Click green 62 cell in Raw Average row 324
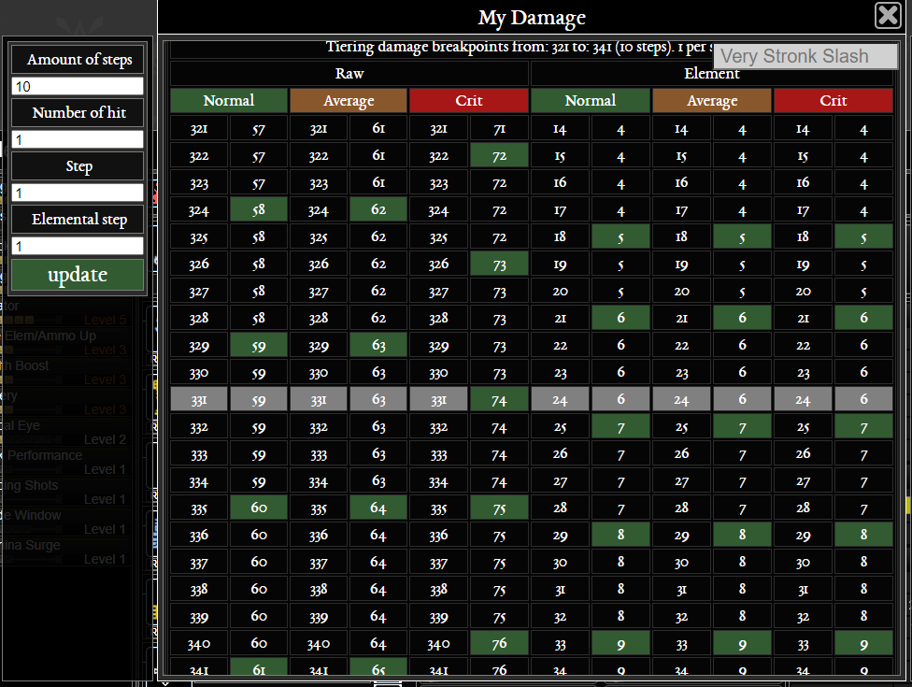The image size is (912, 687). [378, 210]
